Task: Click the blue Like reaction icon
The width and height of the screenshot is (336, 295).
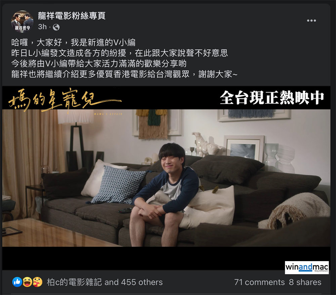Action: click(x=17, y=282)
